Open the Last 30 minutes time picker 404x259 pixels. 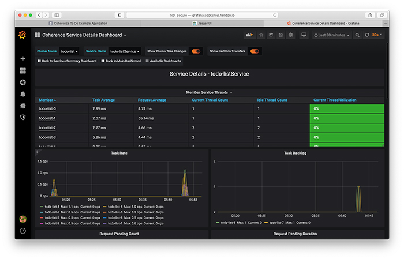tap(332, 35)
